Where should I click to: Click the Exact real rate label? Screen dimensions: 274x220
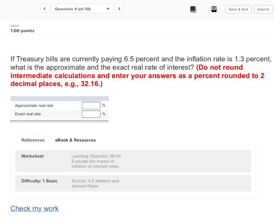[28, 114]
